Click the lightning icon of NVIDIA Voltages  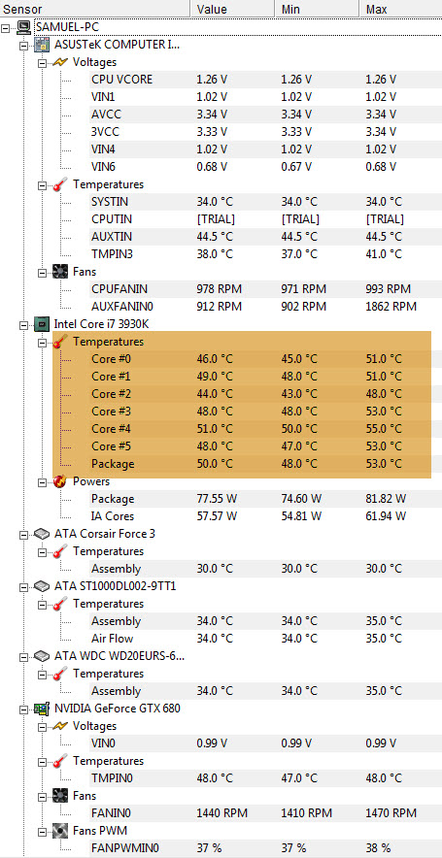(x=59, y=726)
